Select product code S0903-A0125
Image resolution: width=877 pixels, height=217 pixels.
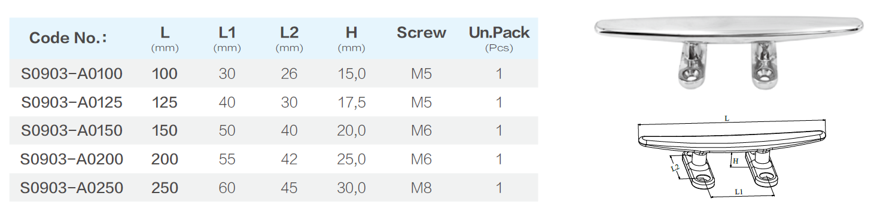pyautogui.click(x=72, y=102)
